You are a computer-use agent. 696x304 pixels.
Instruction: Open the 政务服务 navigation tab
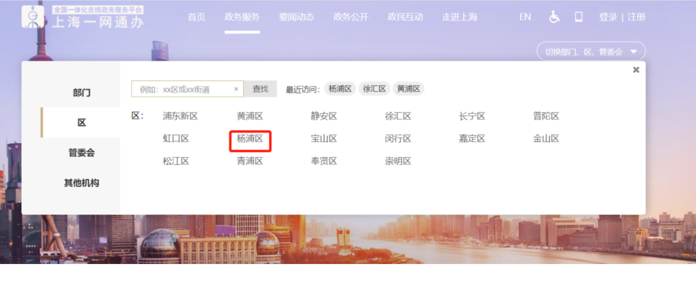[242, 17]
